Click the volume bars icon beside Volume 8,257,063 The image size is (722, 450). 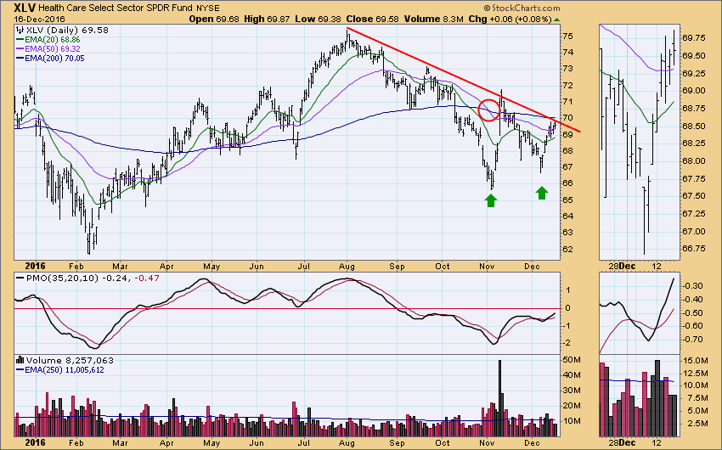pos(20,360)
